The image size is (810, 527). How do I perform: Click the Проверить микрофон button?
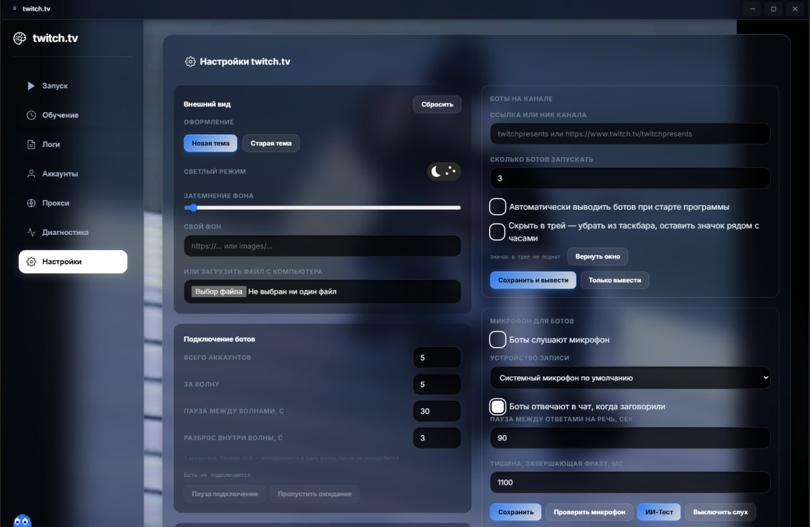(589, 512)
